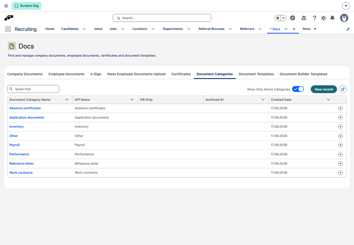This screenshot has width=354, height=245.
Task: Open row actions for Absence certificates
Action: 340,108
